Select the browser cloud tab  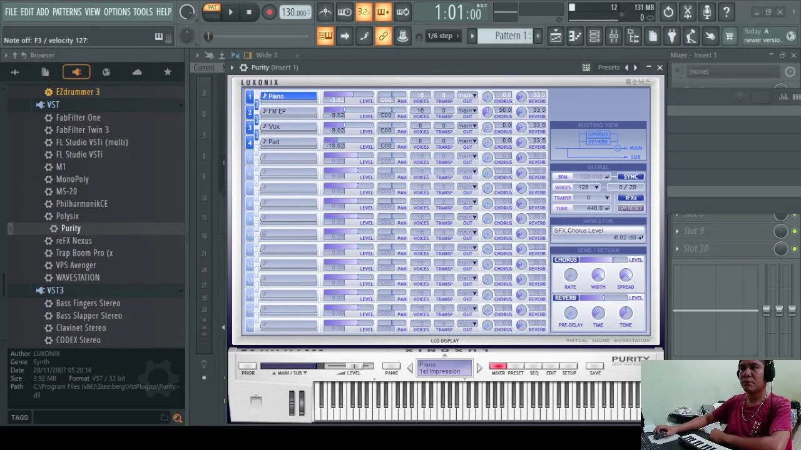[137, 72]
